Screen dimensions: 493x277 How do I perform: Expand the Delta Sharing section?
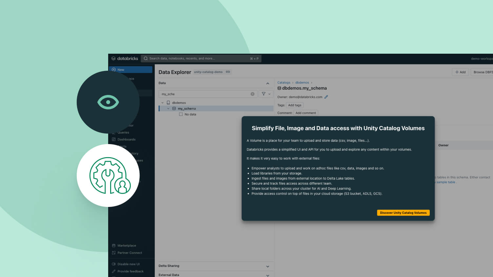point(267,267)
